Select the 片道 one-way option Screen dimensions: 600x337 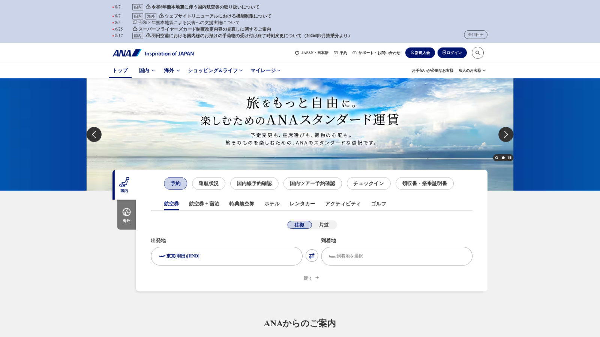point(324,225)
